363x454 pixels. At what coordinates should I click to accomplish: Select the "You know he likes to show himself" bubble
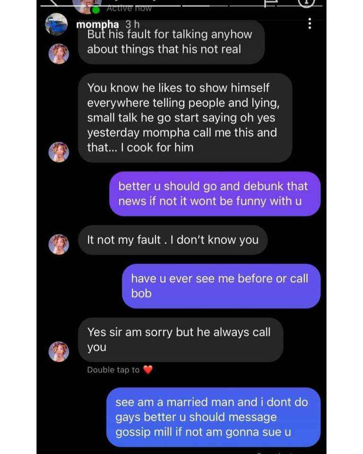point(185,118)
